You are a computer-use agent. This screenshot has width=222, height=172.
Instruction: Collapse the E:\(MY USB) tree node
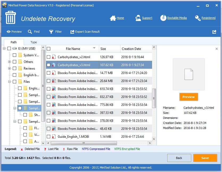[4, 49]
